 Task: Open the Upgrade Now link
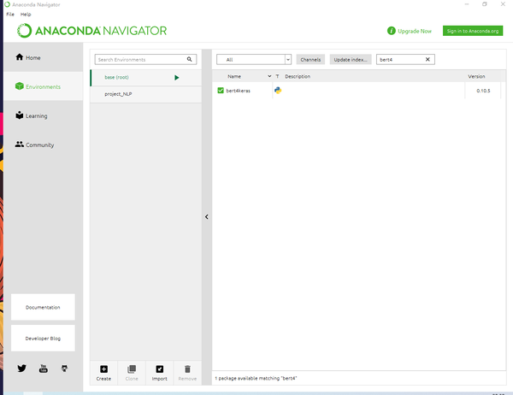pyautogui.click(x=414, y=31)
